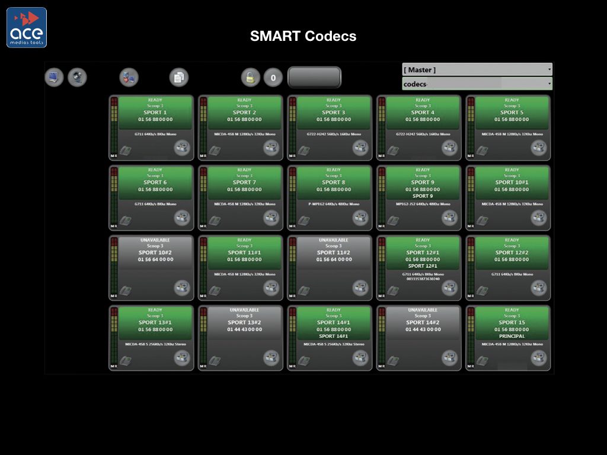607x455 pixels.
Task: Click the webcam icon in toolbar
Action: [77, 78]
